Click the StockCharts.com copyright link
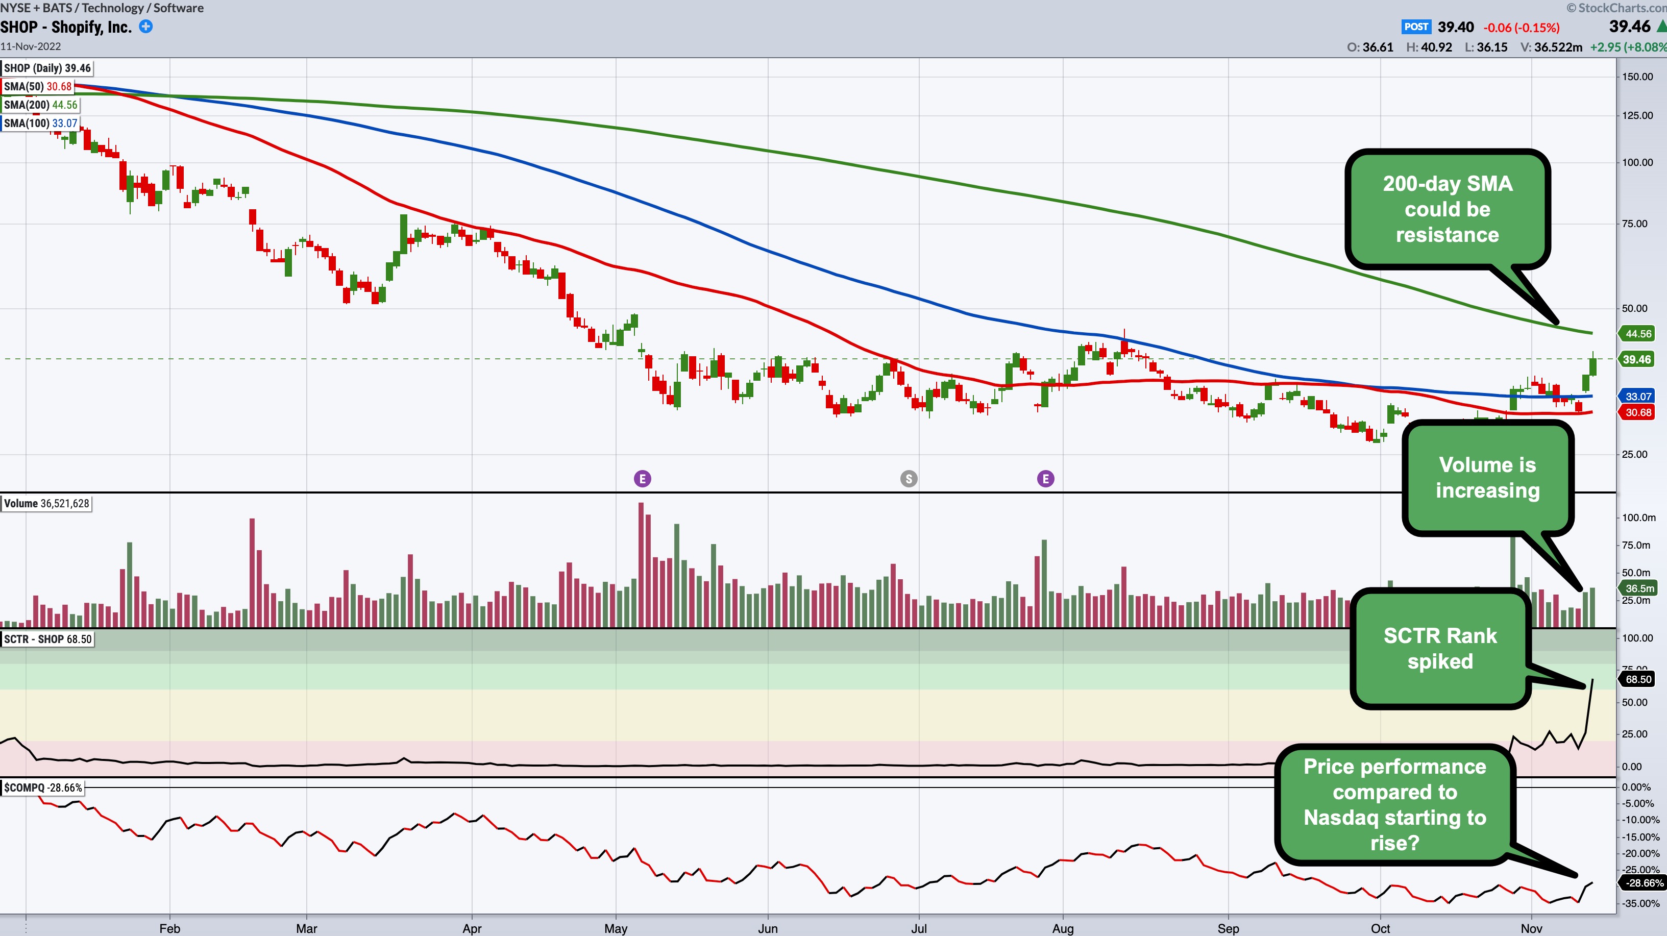1667x936 pixels. pyautogui.click(x=1616, y=8)
